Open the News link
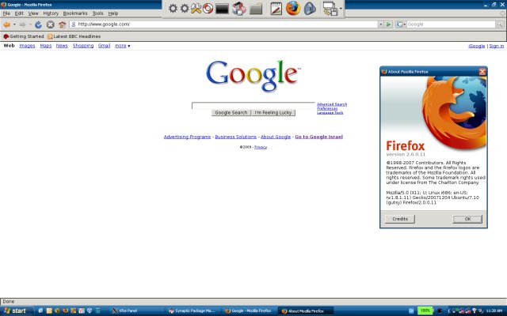 pos(62,46)
